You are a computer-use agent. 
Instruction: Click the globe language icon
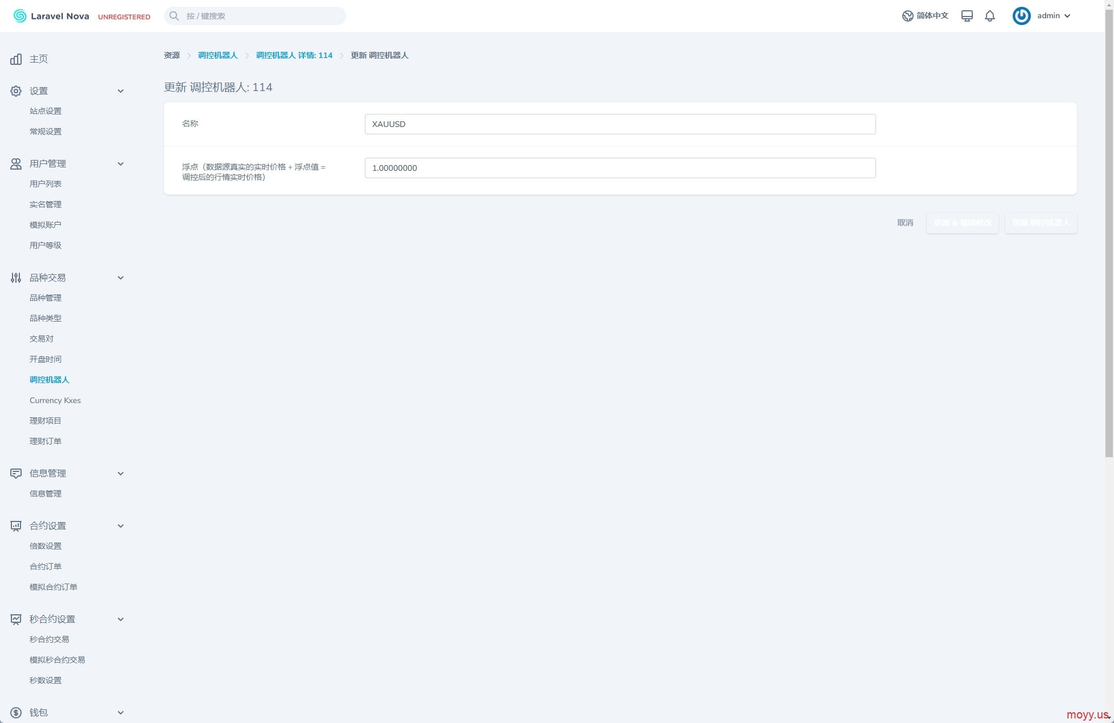coord(907,16)
